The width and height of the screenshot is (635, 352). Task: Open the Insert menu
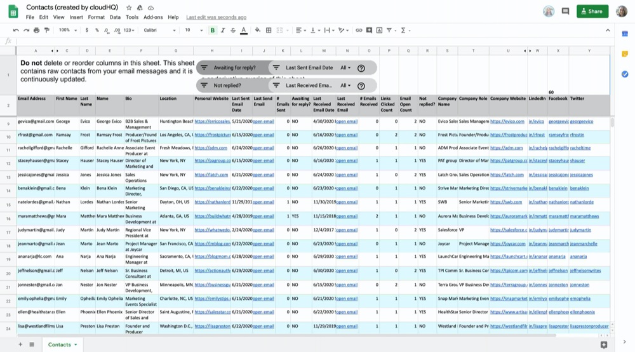coord(76,17)
